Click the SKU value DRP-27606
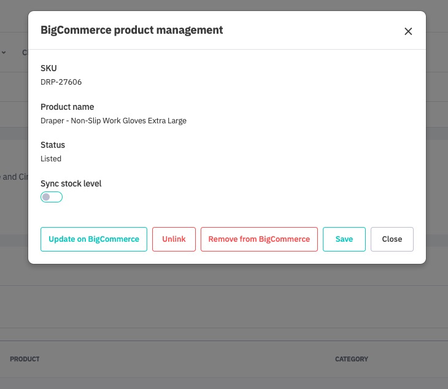The image size is (448, 389). [x=61, y=82]
